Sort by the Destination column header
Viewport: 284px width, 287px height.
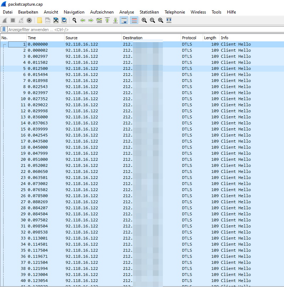pyautogui.click(x=151, y=38)
